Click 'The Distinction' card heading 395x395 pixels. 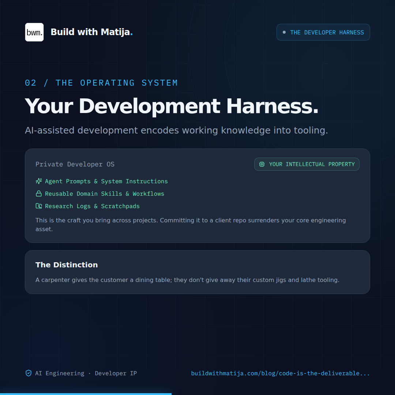pos(67,265)
